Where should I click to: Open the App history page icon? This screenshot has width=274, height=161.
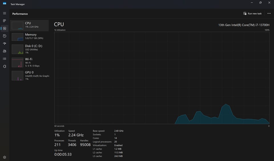point(5,36)
